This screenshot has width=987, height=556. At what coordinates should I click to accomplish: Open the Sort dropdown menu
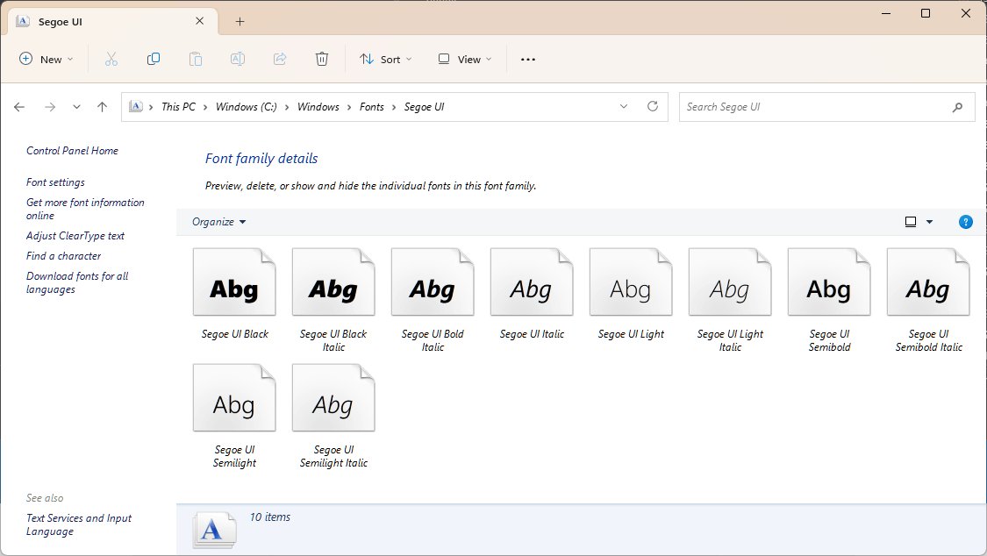(386, 59)
